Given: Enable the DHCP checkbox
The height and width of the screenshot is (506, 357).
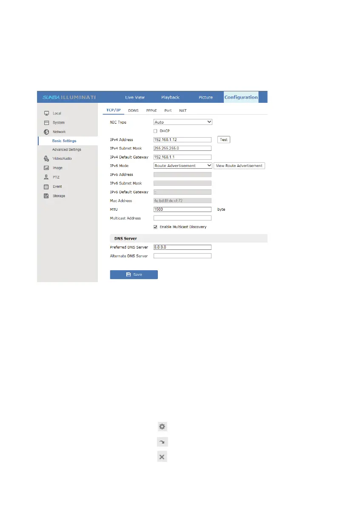Looking at the screenshot, I should tap(156, 131).
